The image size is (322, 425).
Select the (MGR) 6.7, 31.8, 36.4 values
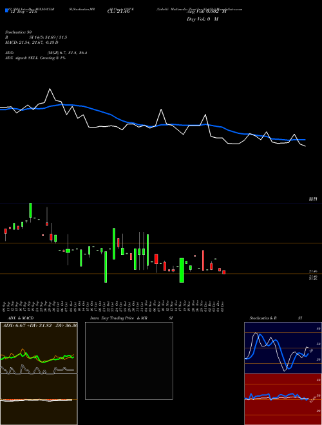point(67,53)
